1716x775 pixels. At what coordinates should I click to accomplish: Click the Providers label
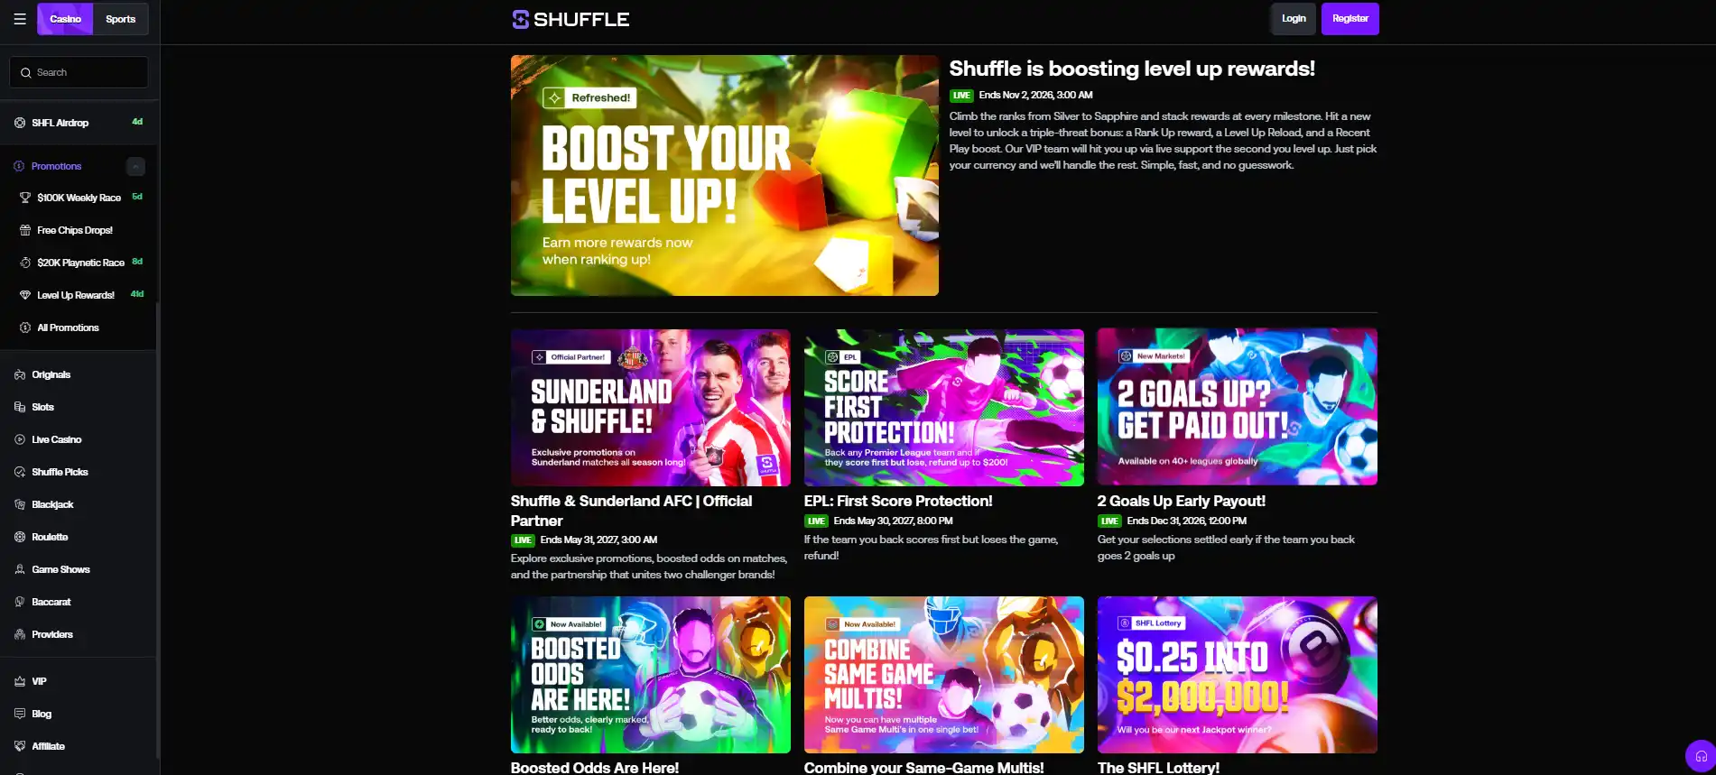coord(52,634)
